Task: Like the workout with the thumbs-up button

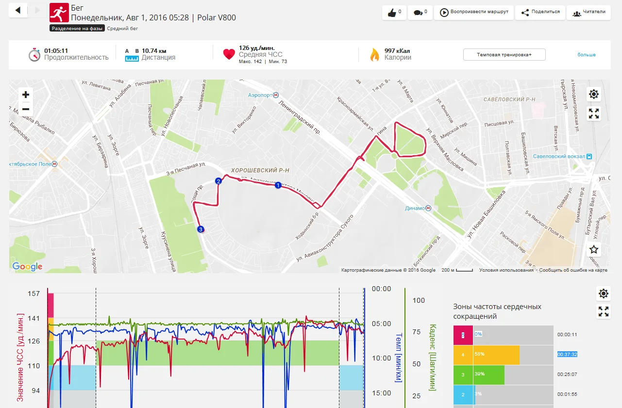Action: click(394, 13)
